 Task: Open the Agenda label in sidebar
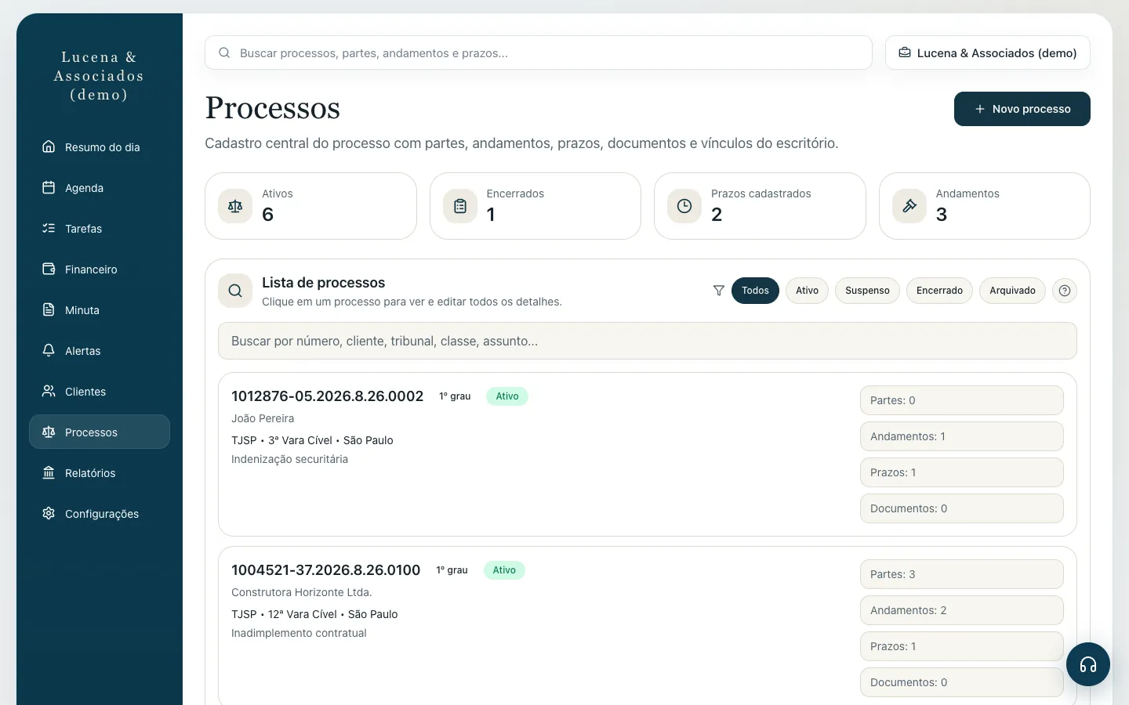[x=84, y=188]
